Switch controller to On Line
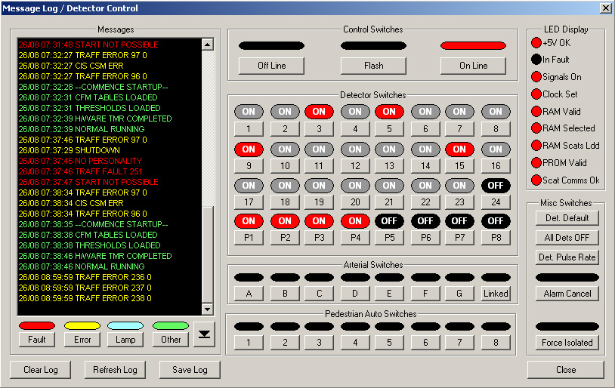 click(474, 66)
